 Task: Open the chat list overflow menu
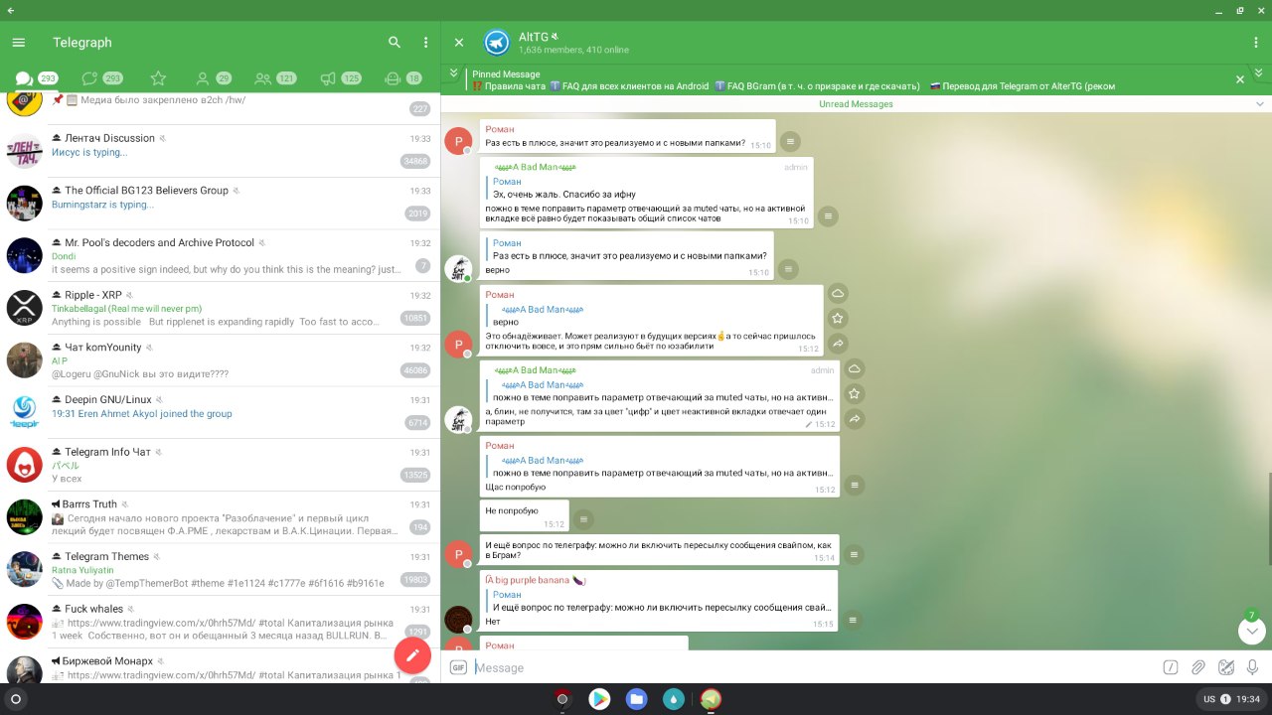425,43
